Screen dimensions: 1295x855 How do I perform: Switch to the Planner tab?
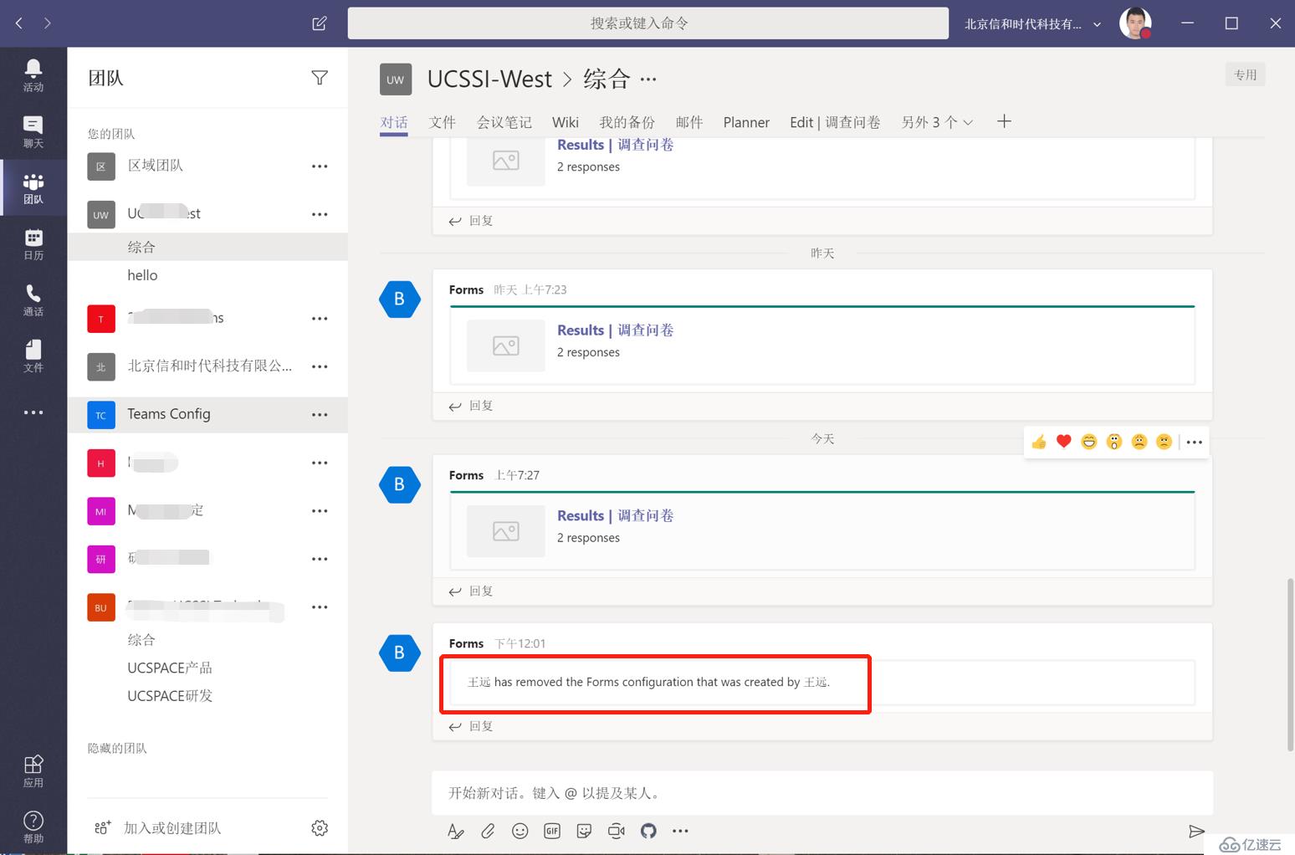click(x=746, y=122)
